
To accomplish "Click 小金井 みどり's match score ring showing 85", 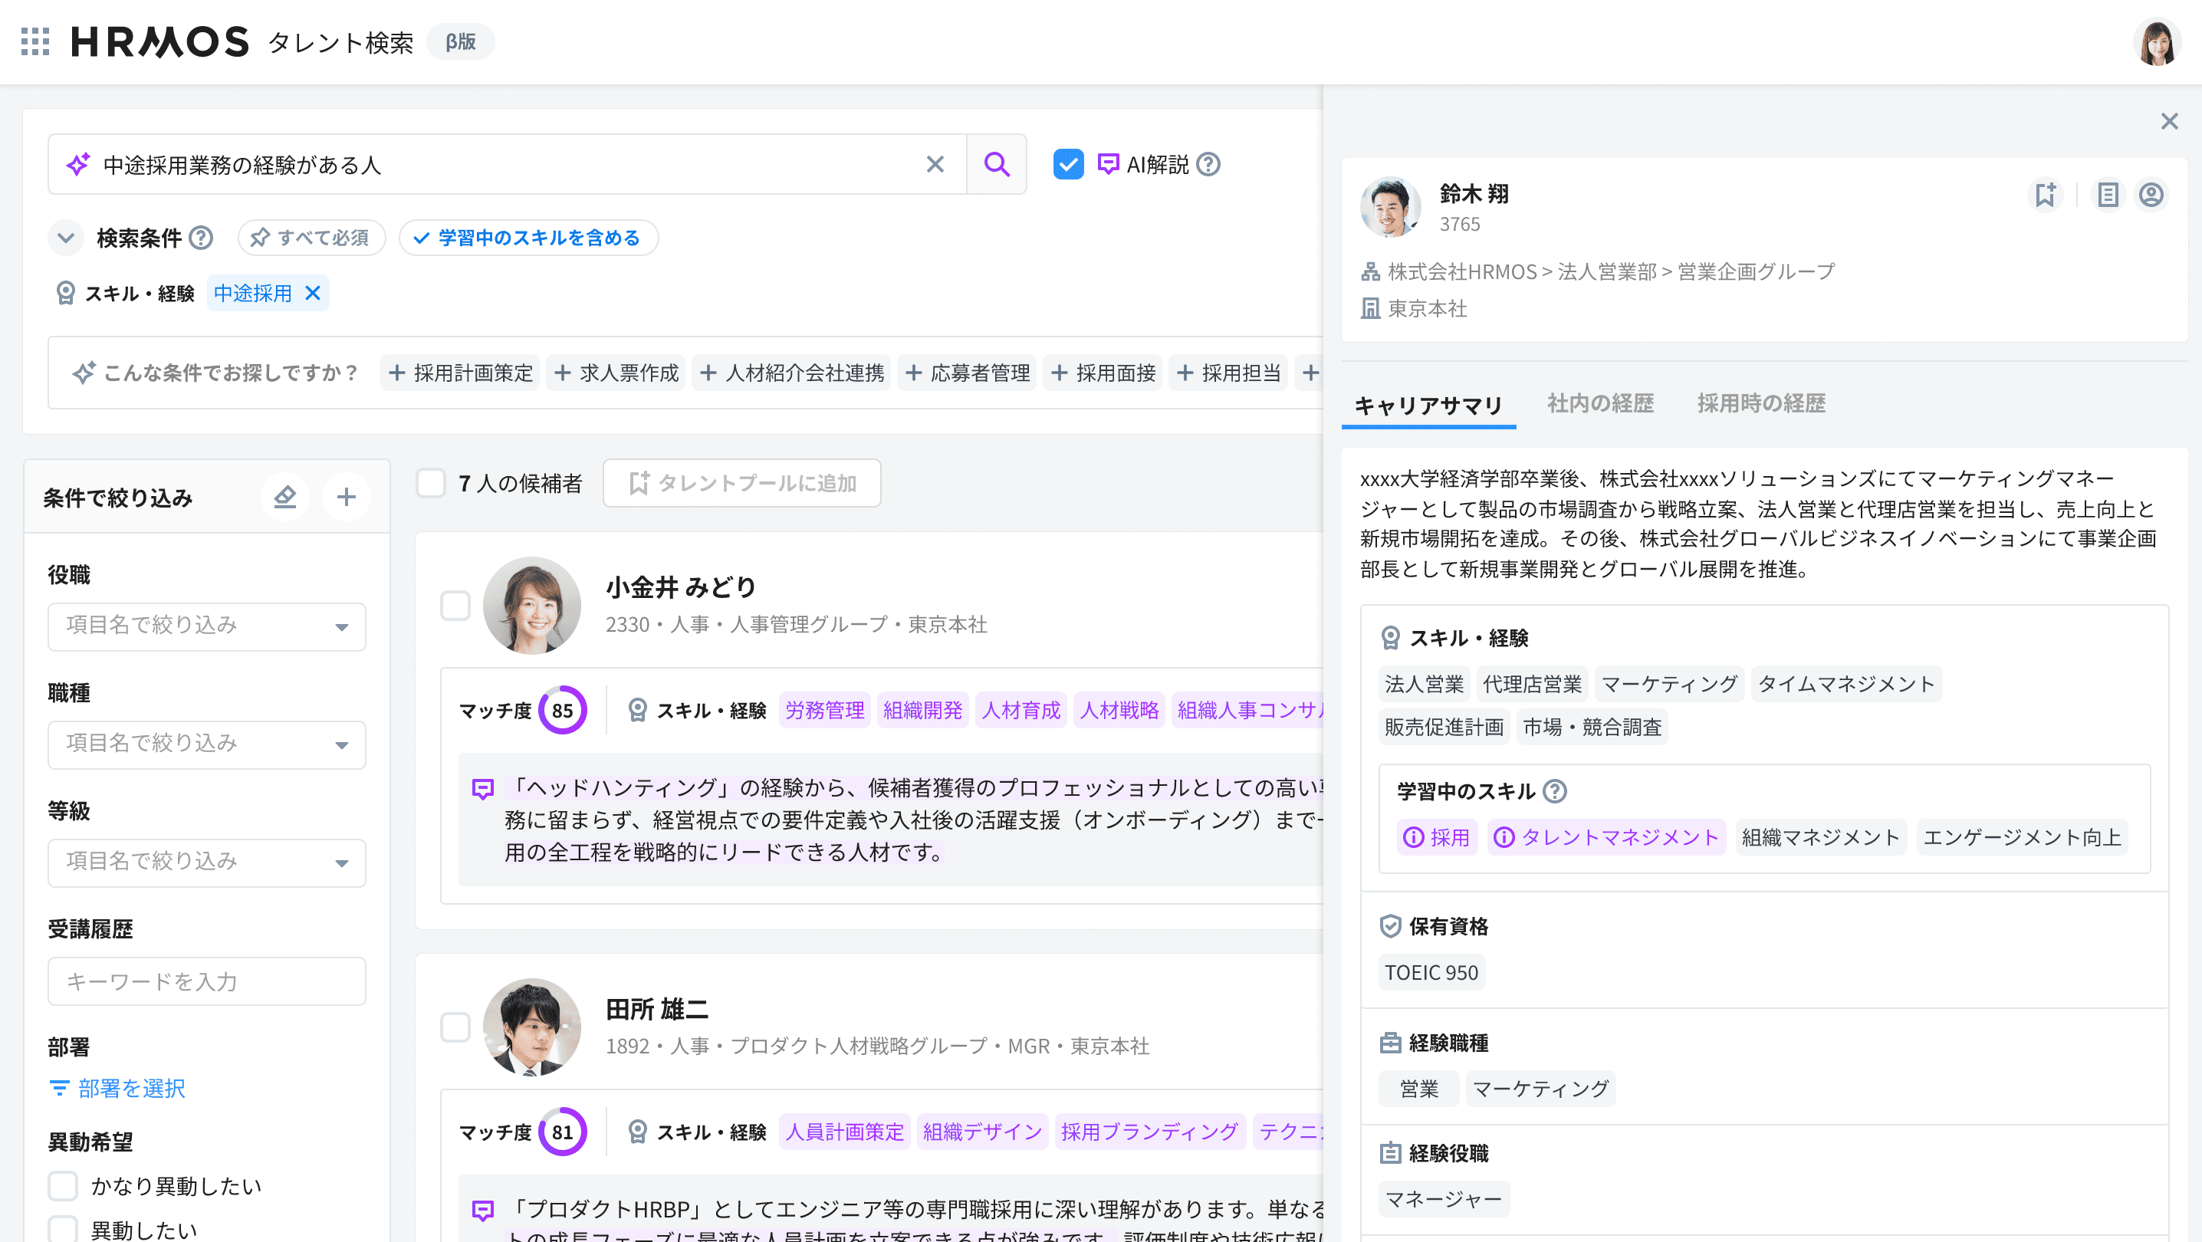I will (564, 709).
